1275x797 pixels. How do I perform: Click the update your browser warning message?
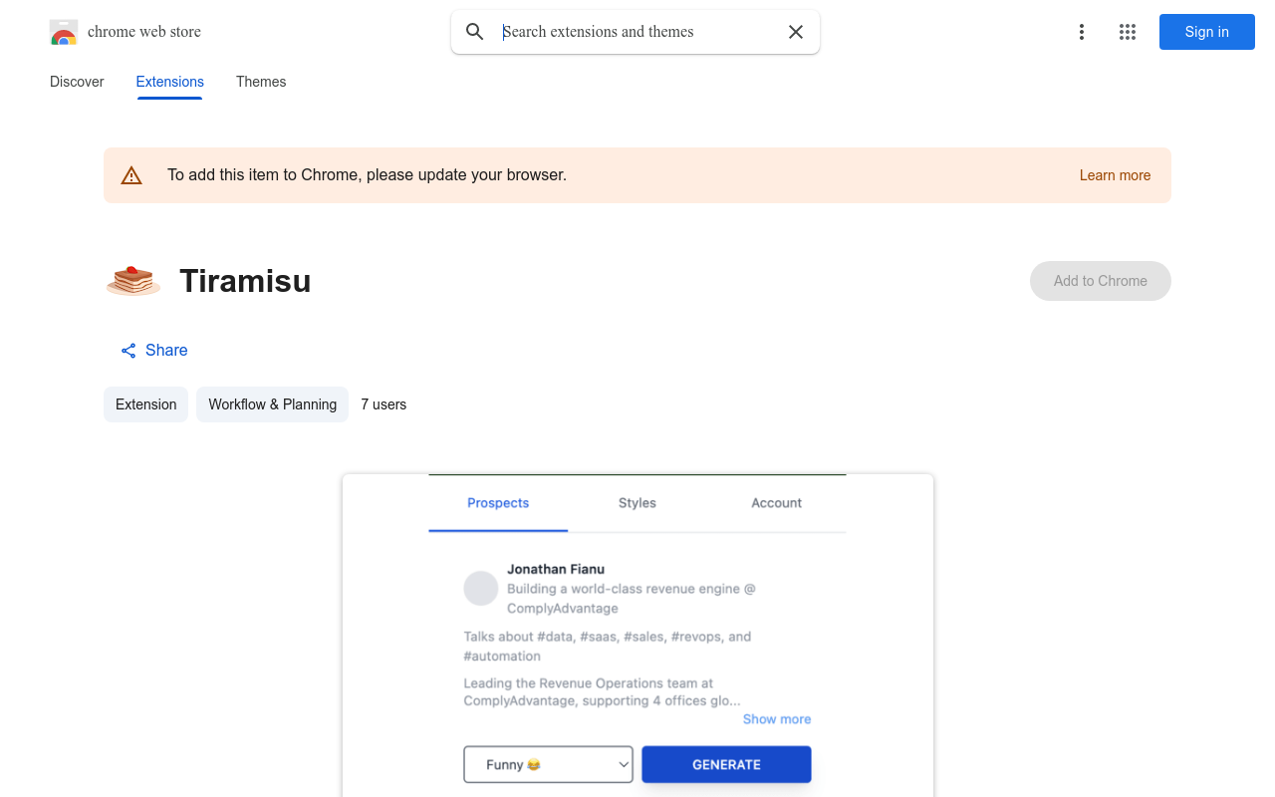(367, 175)
